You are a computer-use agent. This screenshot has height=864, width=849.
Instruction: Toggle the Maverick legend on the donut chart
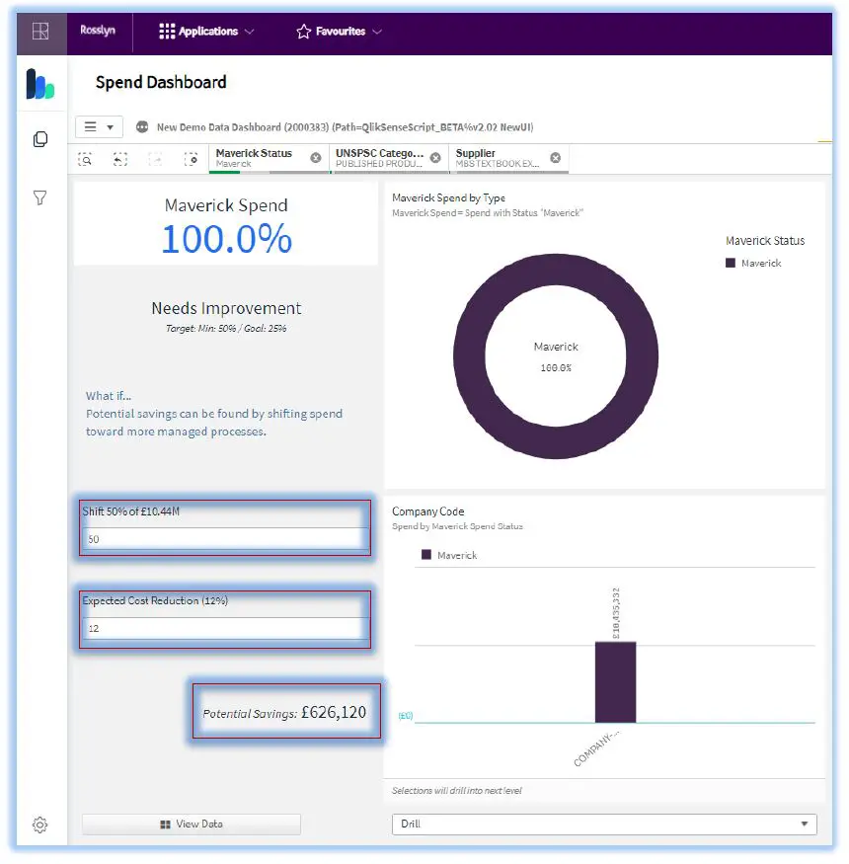click(x=756, y=263)
